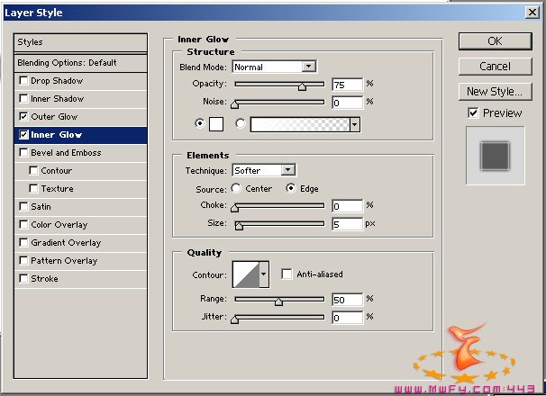The width and height of the screenshot is (546, 396).
Task: Open the Bevel and Emboss settings
Action: [x=66, y=153]
